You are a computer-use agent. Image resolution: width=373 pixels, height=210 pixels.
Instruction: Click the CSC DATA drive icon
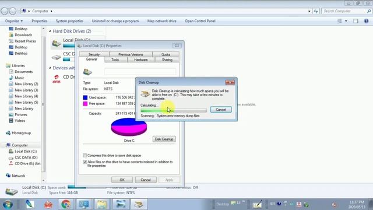[x=57, y=57]
